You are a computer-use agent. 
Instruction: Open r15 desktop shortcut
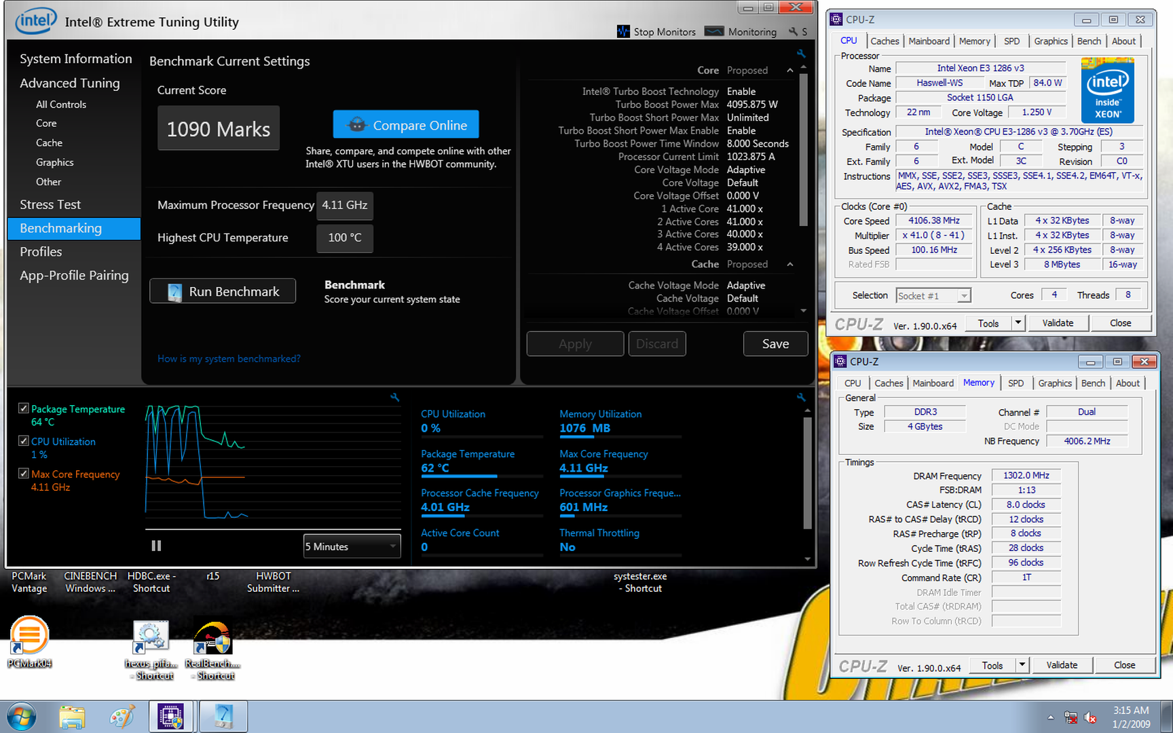(212, 576)
